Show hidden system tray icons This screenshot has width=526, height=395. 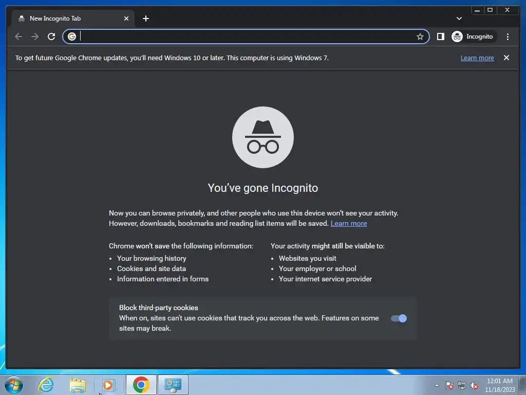tap(437, 385)
